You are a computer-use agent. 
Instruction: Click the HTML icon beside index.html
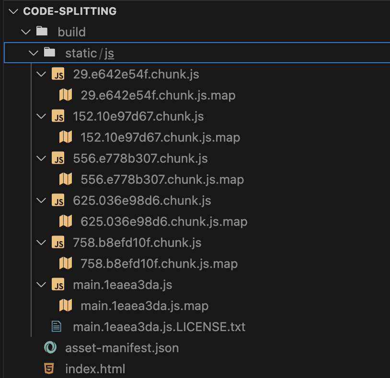(x=50, y=368)
